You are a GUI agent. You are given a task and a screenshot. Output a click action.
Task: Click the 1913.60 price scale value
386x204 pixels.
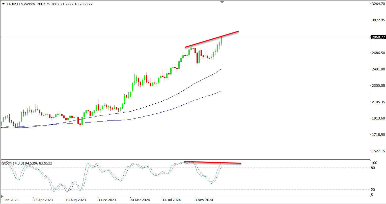tap(378, 118)
